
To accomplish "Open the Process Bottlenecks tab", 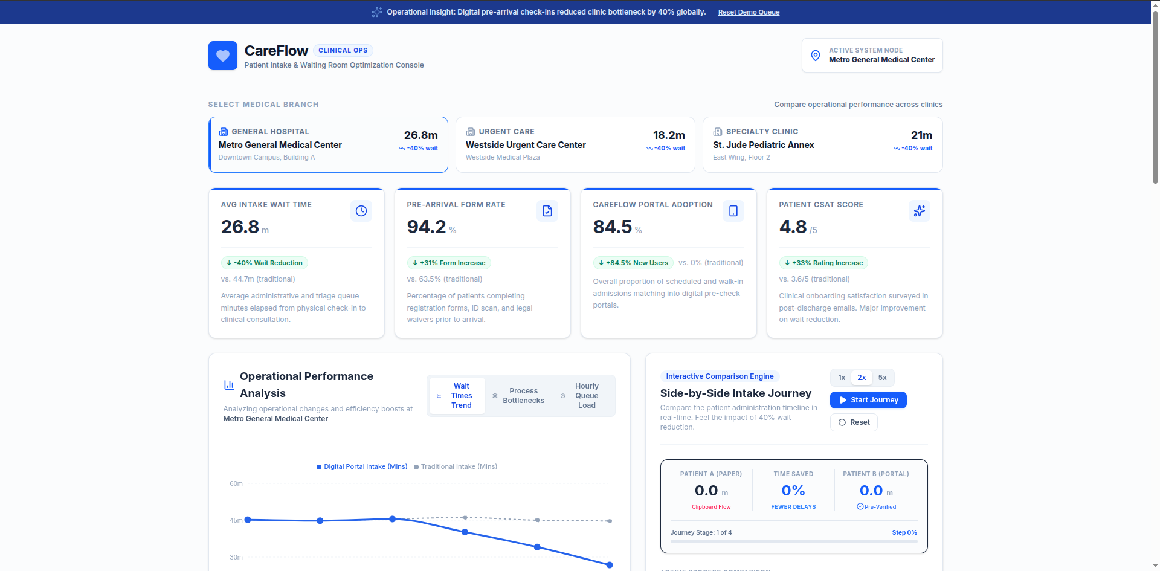I will (x=518, y=396).
